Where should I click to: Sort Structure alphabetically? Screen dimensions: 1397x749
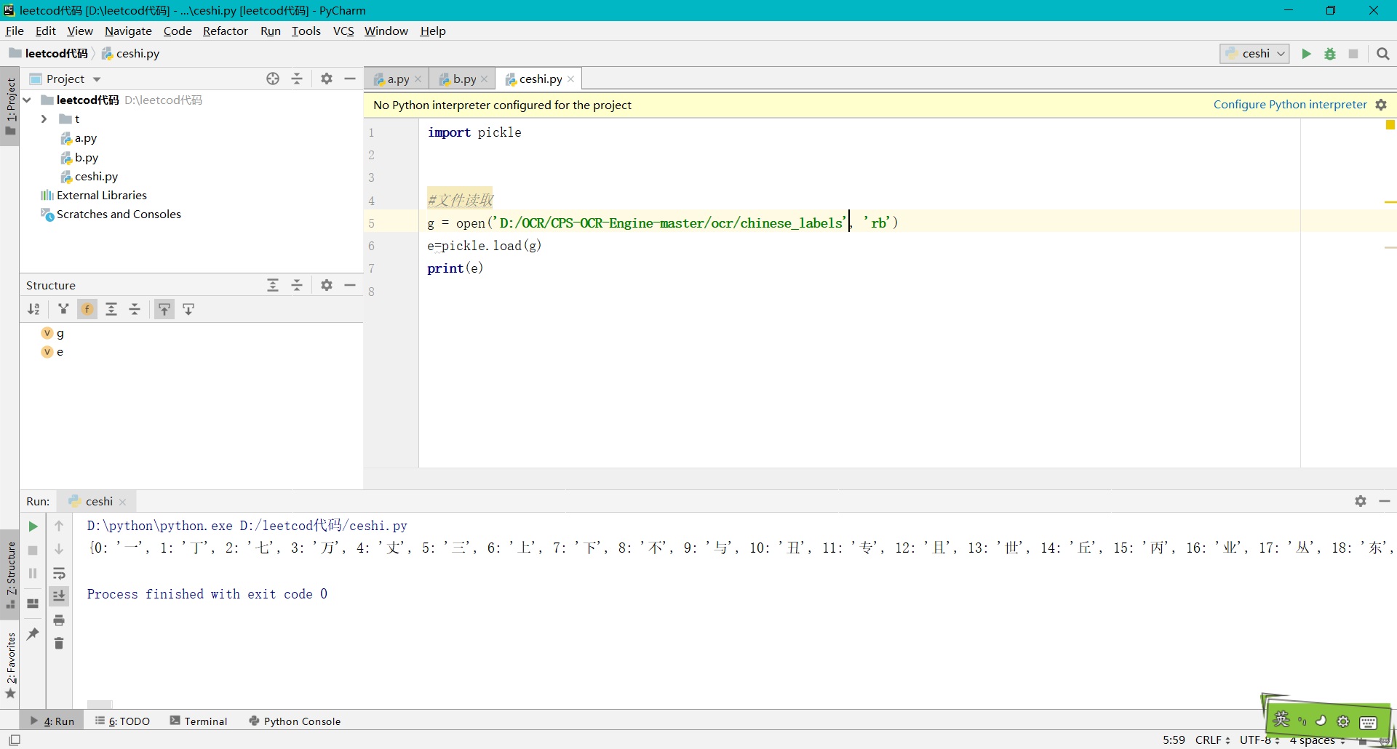pos(33,309)
